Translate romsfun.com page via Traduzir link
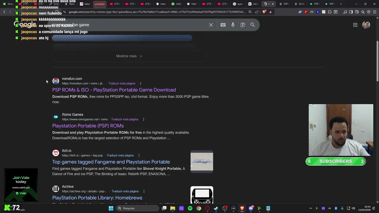This screenshot has width=379, height=213. [x=122, y=83]
